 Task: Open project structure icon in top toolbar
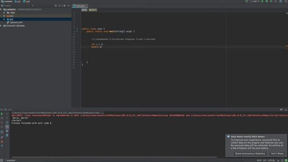pyautogui.click(x=281, y=1)
